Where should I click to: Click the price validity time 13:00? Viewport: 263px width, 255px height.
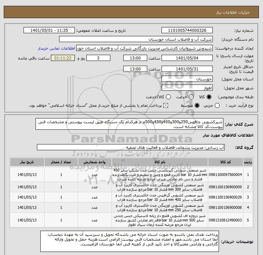[135, 69]
